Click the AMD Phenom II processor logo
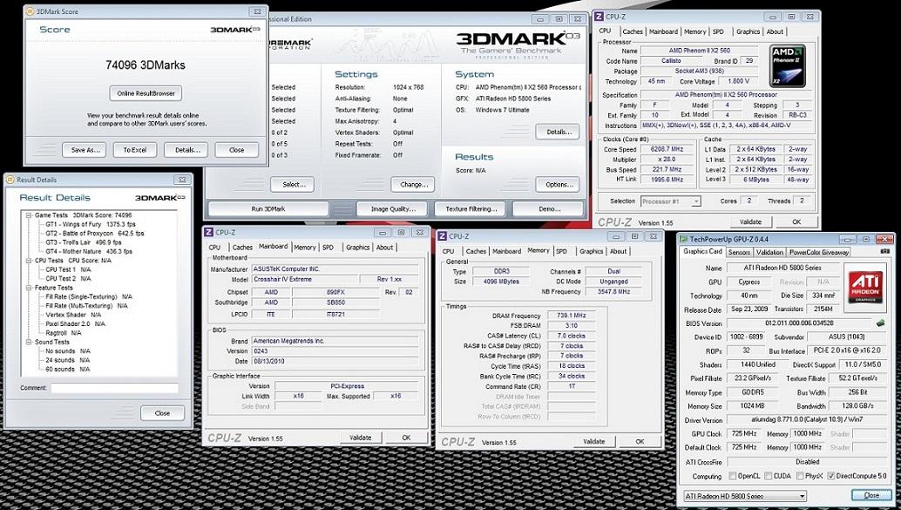 pyautogui.click(x=787, y=66)
